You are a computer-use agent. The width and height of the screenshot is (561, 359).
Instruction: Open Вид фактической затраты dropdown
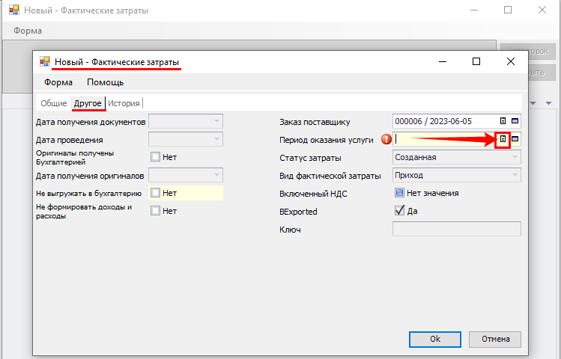tap(515, 175)
